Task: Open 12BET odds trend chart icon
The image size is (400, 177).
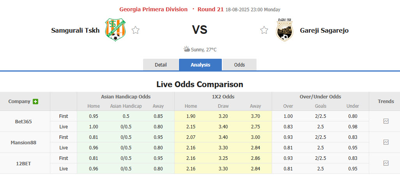Action: point(386,163)
